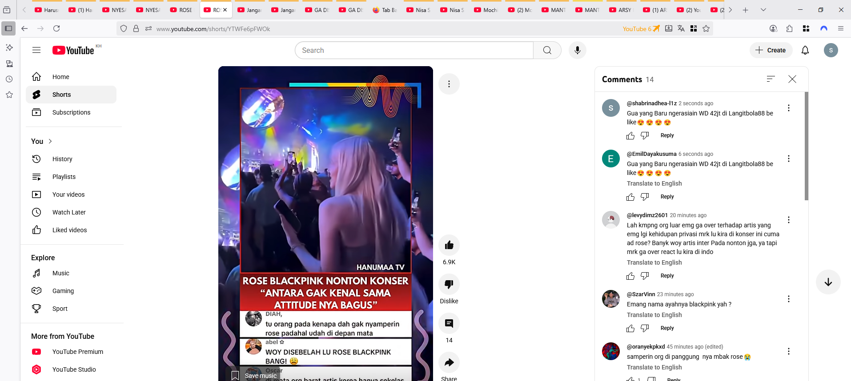Open the account avatar menu

point(831,50)
